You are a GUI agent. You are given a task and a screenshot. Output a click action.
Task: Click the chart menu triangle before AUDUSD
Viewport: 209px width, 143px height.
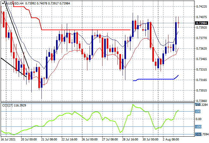tap(3, 3)
